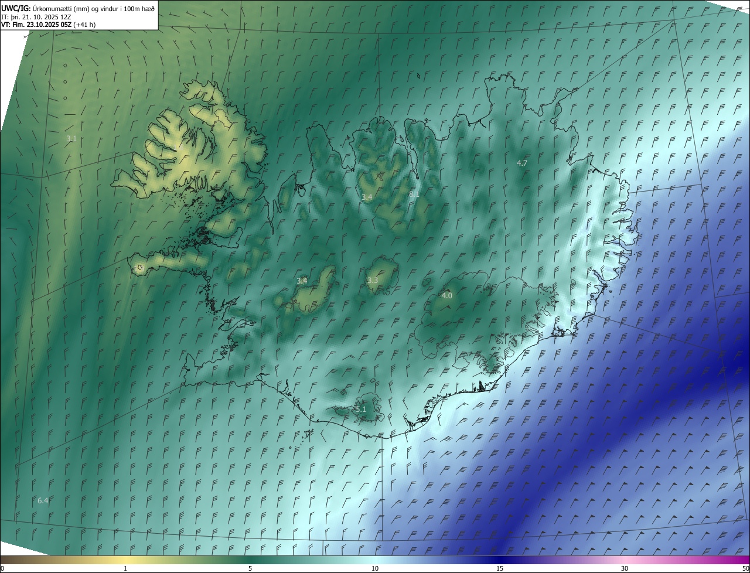
Task: Click the 50 tick on the colour scale
Action: tap(745, 568)
